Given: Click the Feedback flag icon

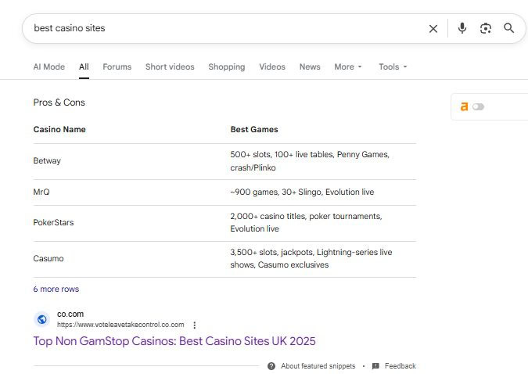Looking at the screenshot, I should click(x=375, y=366).
